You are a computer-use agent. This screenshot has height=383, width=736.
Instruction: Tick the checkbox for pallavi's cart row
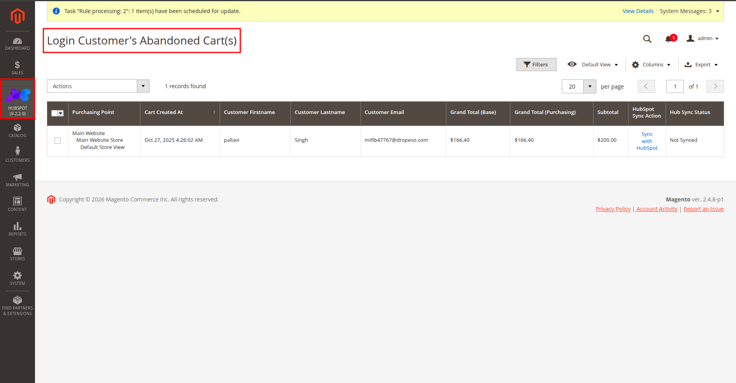tap(58, 141)
